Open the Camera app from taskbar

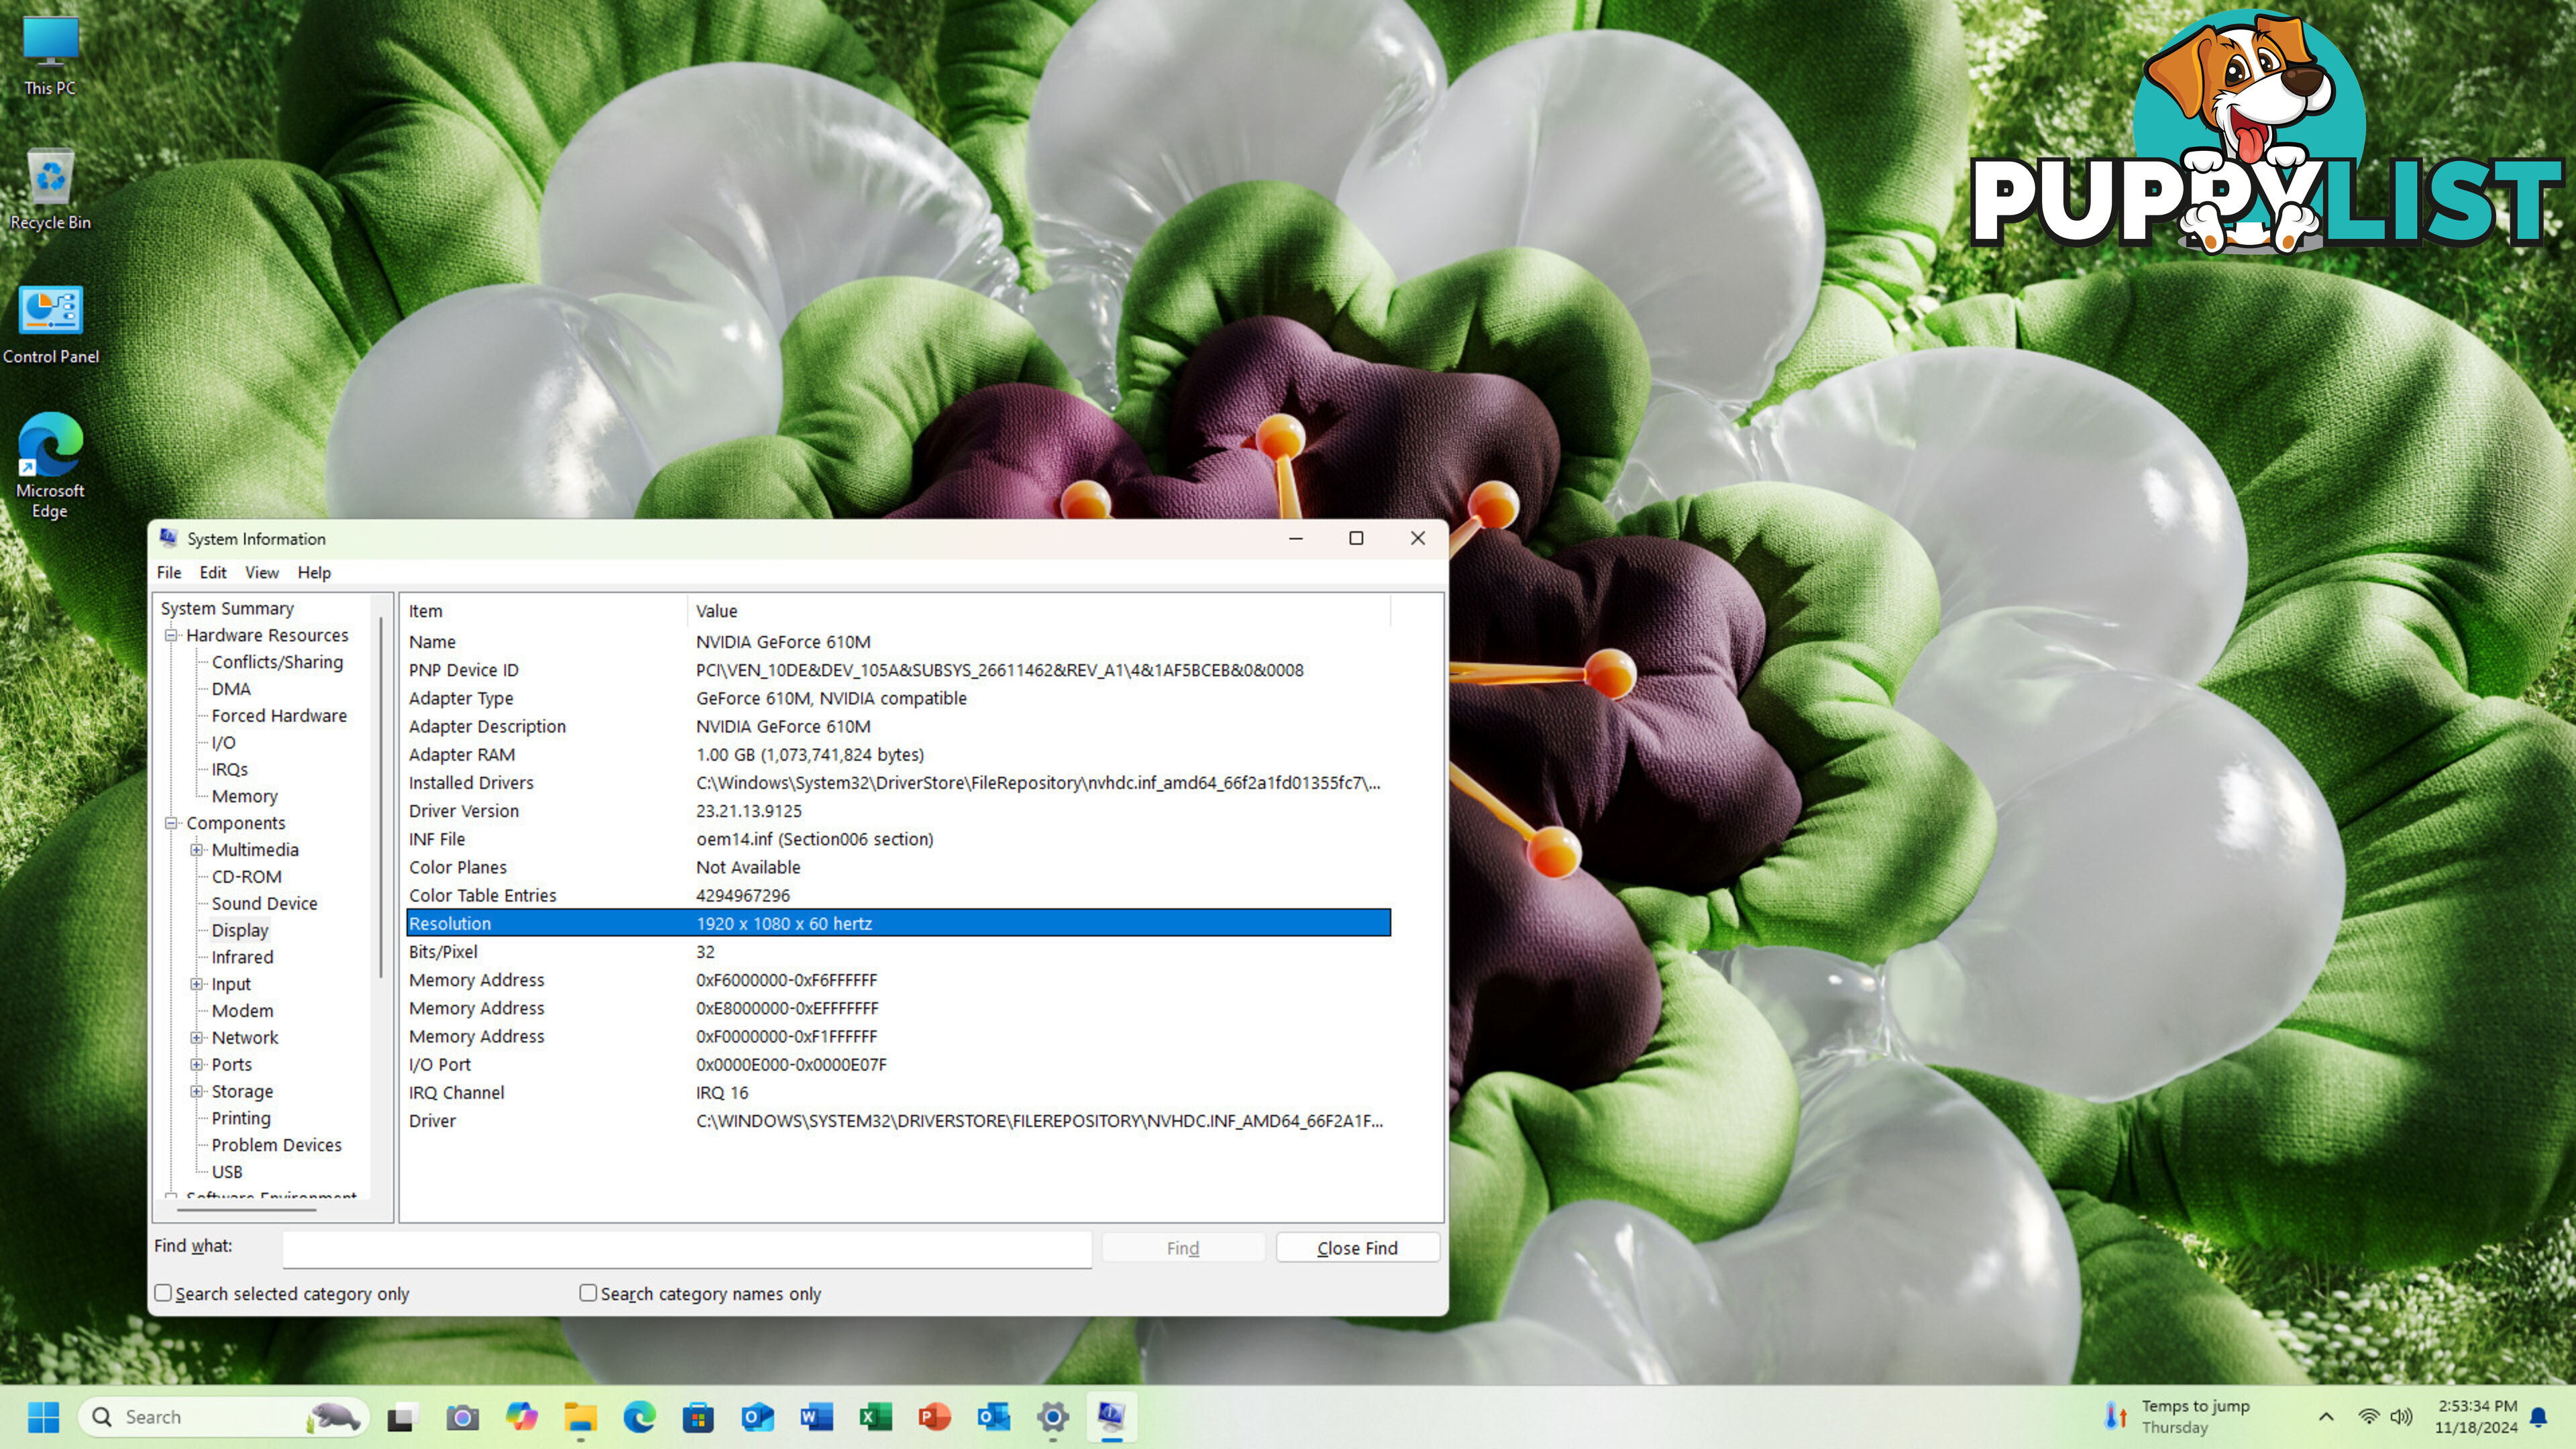pos(462,1416)
